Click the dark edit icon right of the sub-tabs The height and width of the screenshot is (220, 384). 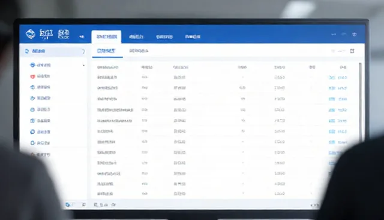click(x=352, y=51)
